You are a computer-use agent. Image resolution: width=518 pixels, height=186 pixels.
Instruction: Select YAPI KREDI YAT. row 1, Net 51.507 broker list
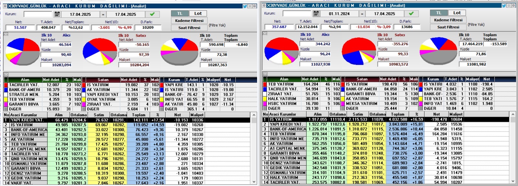pyautogui.click(x=127, y=120)
